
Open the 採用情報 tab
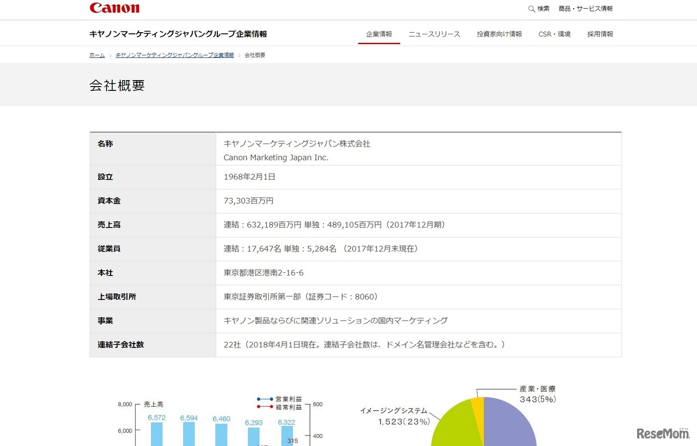600,34
